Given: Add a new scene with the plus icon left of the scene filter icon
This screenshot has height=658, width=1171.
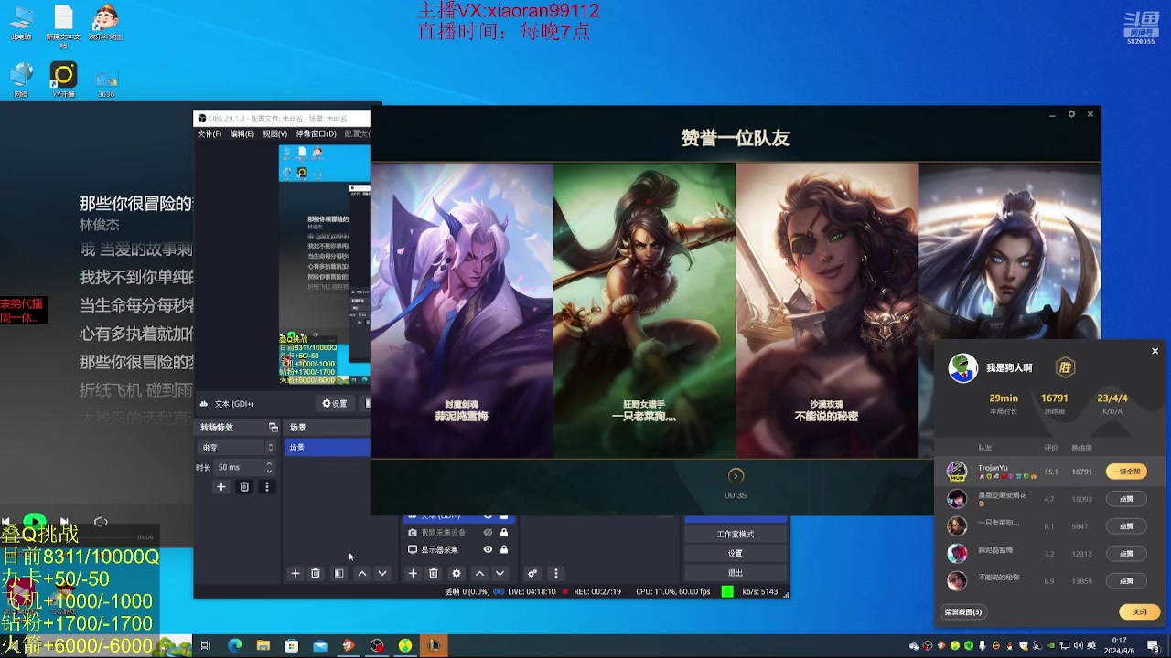Looking at the screenshot, I should pos(295,573).
